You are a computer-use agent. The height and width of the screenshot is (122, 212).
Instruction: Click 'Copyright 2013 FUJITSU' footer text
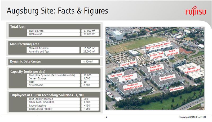(x=193, y=117)
